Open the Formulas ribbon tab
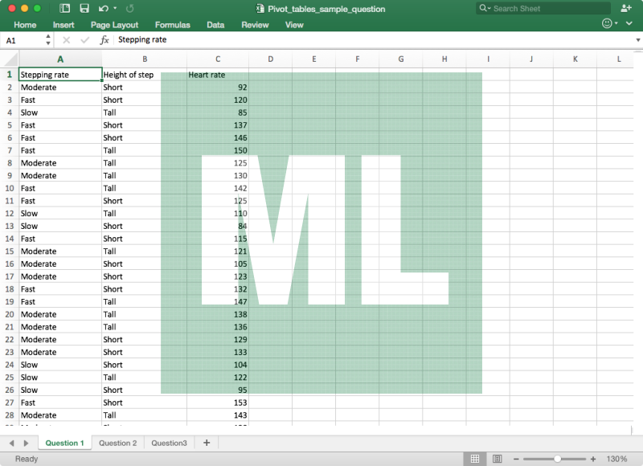Screen dimensions: 643x466 point(172,25)
